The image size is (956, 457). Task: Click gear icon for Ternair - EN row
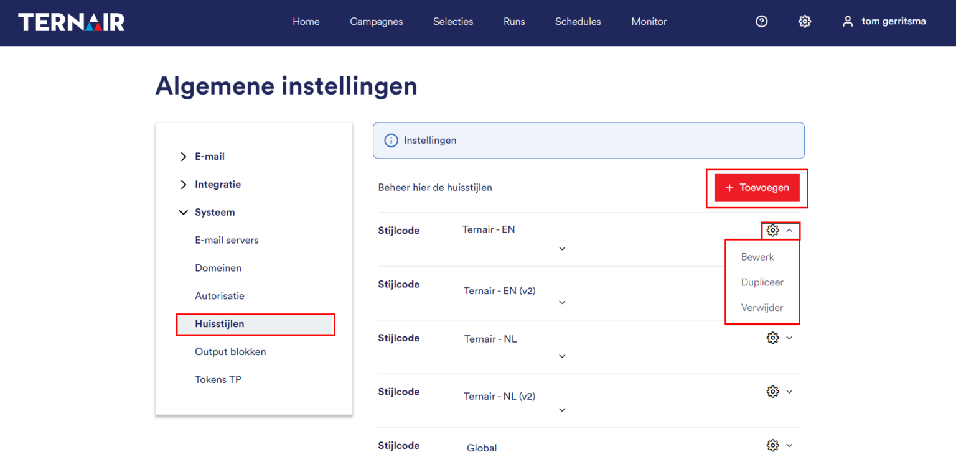773,231
